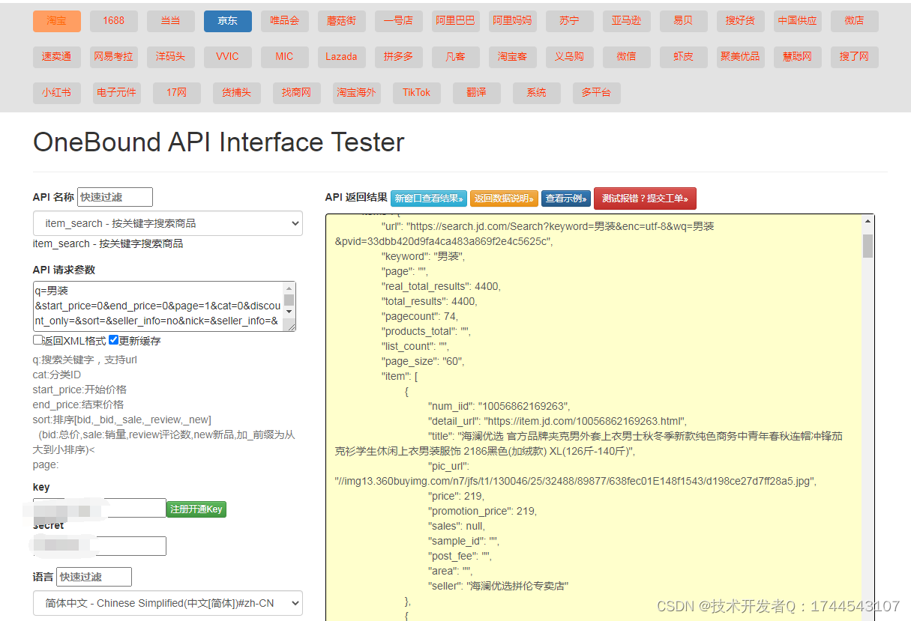
Task: Open the 返回数据说明 button
Action: 504,199
